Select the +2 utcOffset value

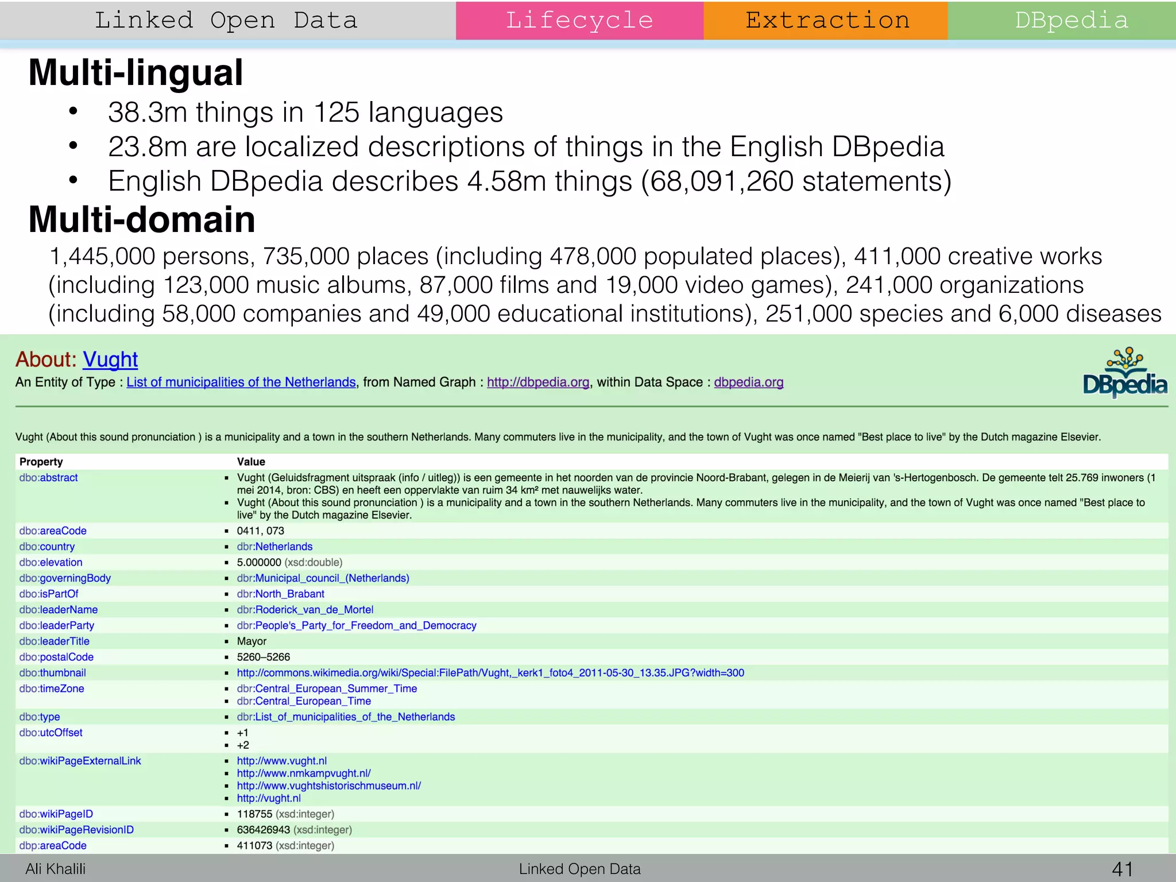point(243,745)
